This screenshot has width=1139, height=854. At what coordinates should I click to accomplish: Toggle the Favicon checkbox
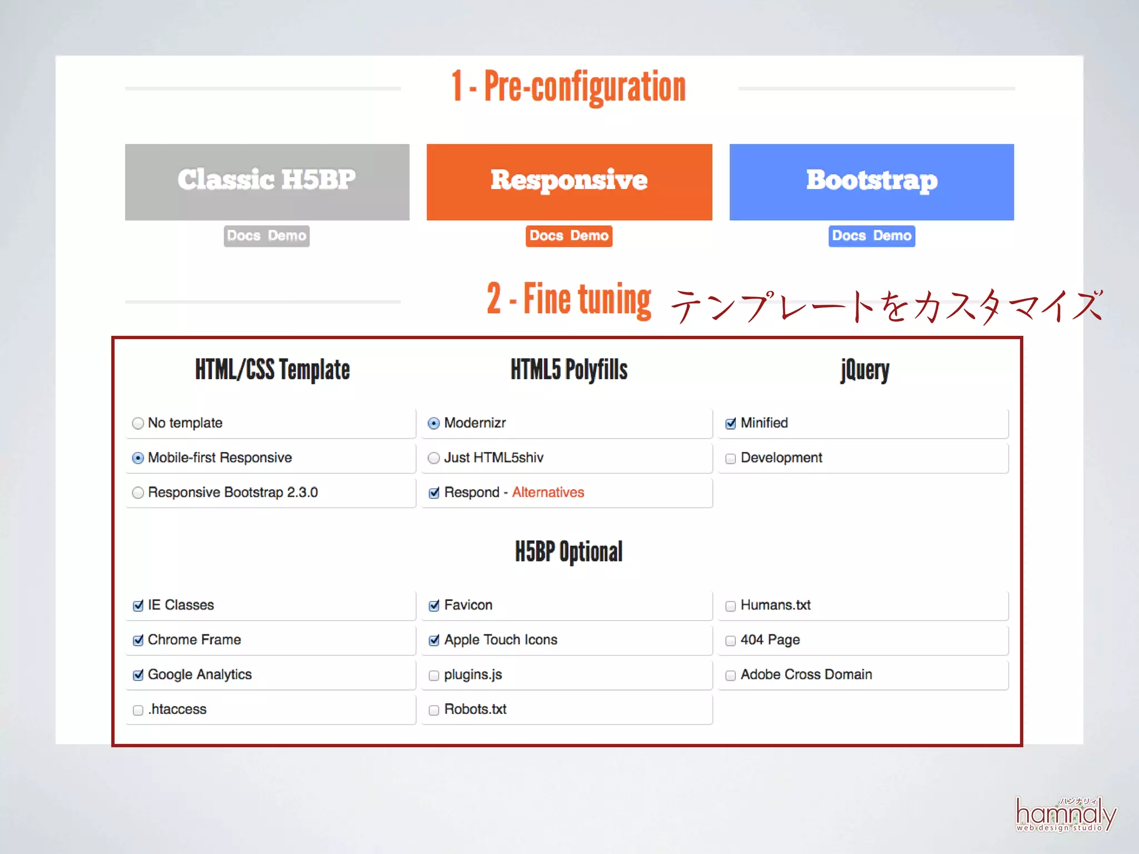click(434, 605)
